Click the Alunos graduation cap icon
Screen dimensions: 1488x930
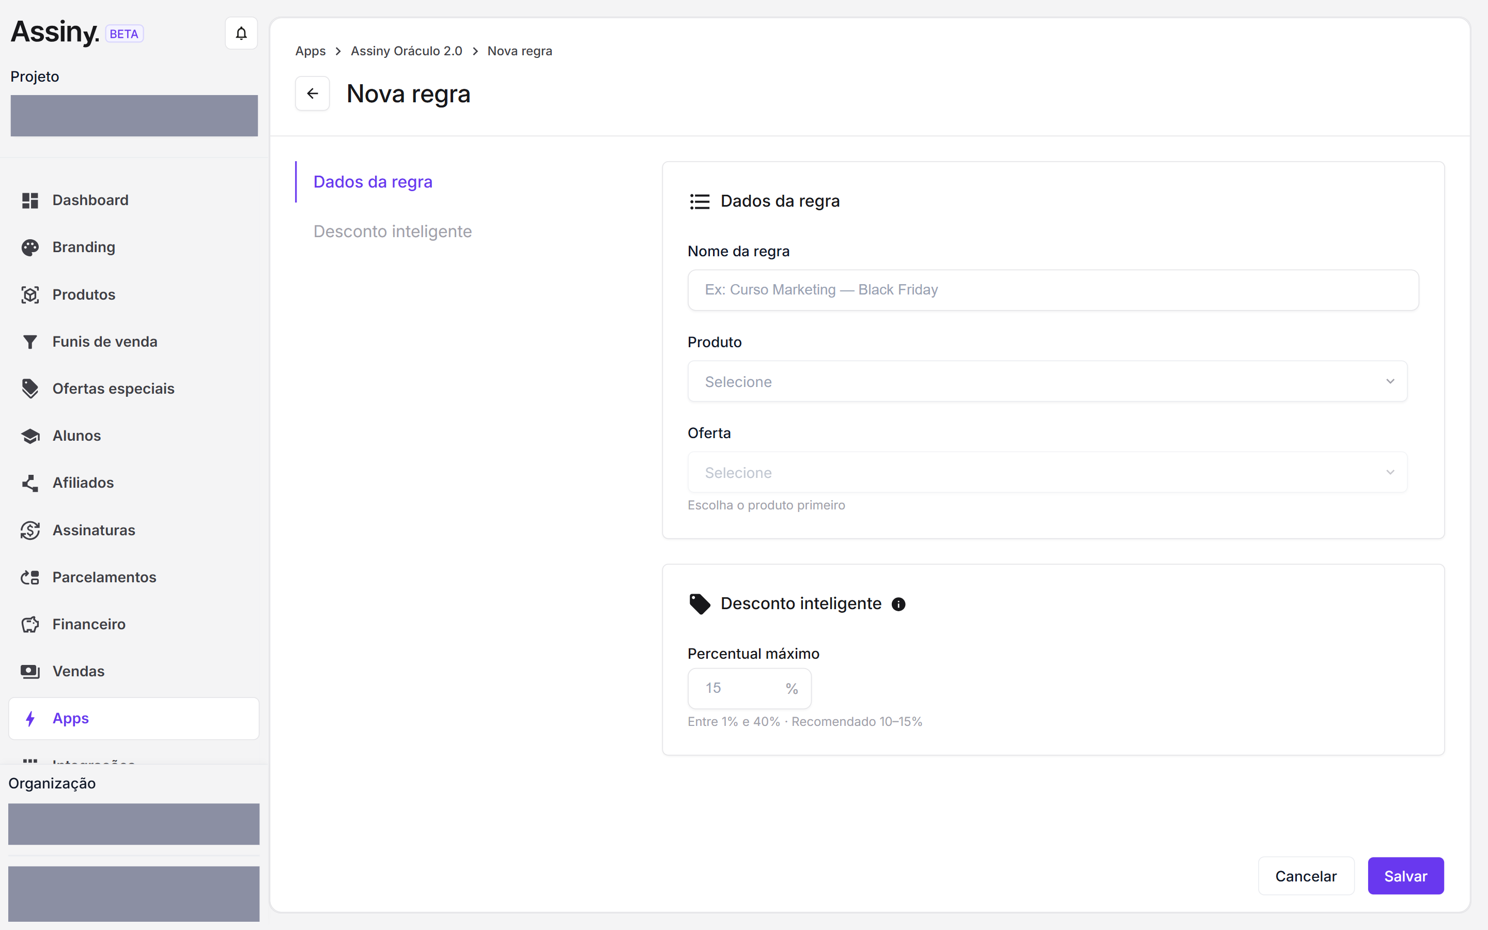(30, 436)
